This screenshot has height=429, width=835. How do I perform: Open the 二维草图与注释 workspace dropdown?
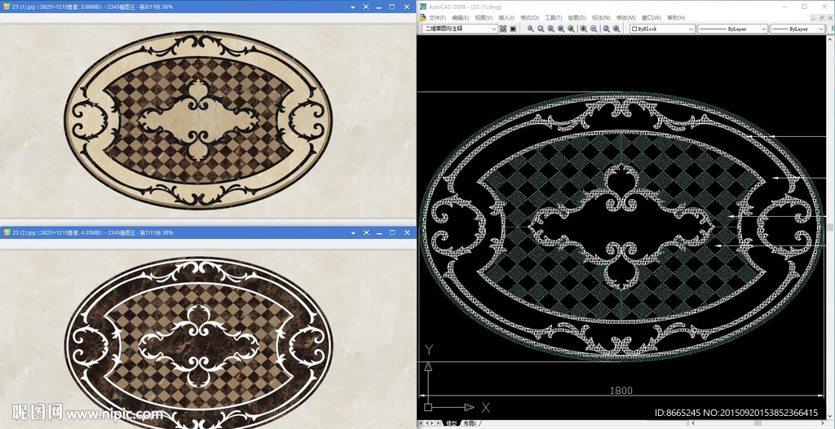click(493, 29)
